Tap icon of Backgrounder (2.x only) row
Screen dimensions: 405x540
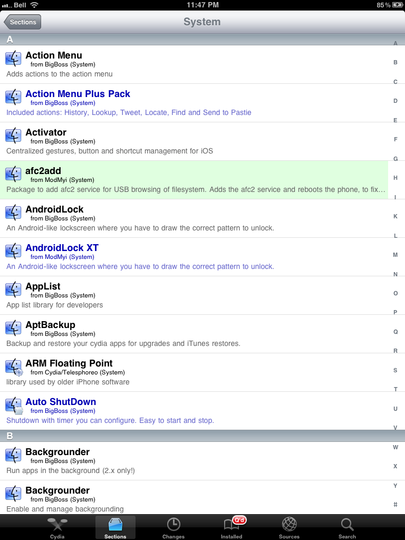(13, 455)
